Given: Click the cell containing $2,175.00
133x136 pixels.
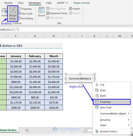Looking at the screenshot, I should pos(16,102).
